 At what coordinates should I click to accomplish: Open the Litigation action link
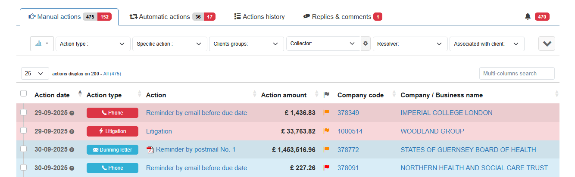click(159, 131)
